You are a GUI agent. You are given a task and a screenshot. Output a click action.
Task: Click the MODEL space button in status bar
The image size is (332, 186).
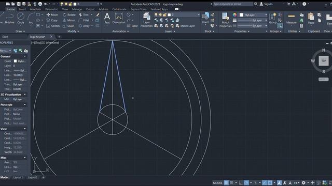(217, 182)
